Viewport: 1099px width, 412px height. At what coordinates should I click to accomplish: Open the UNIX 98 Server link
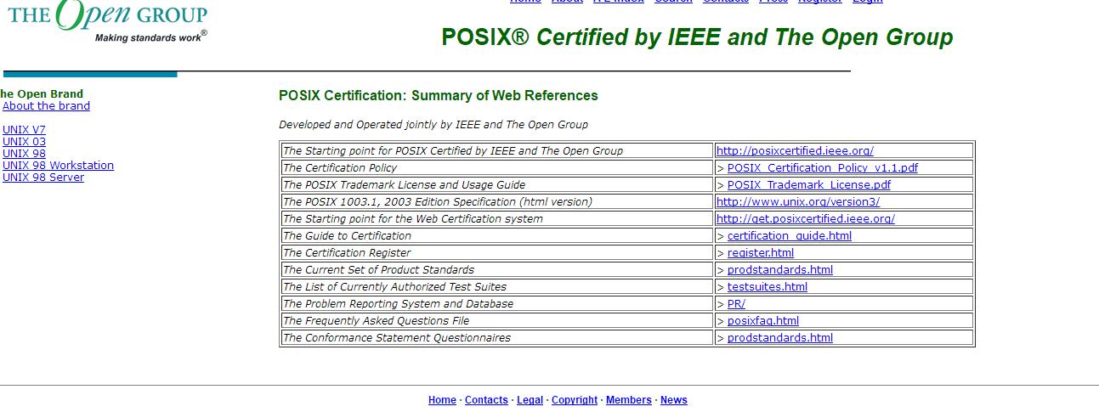tap(43, 178)
